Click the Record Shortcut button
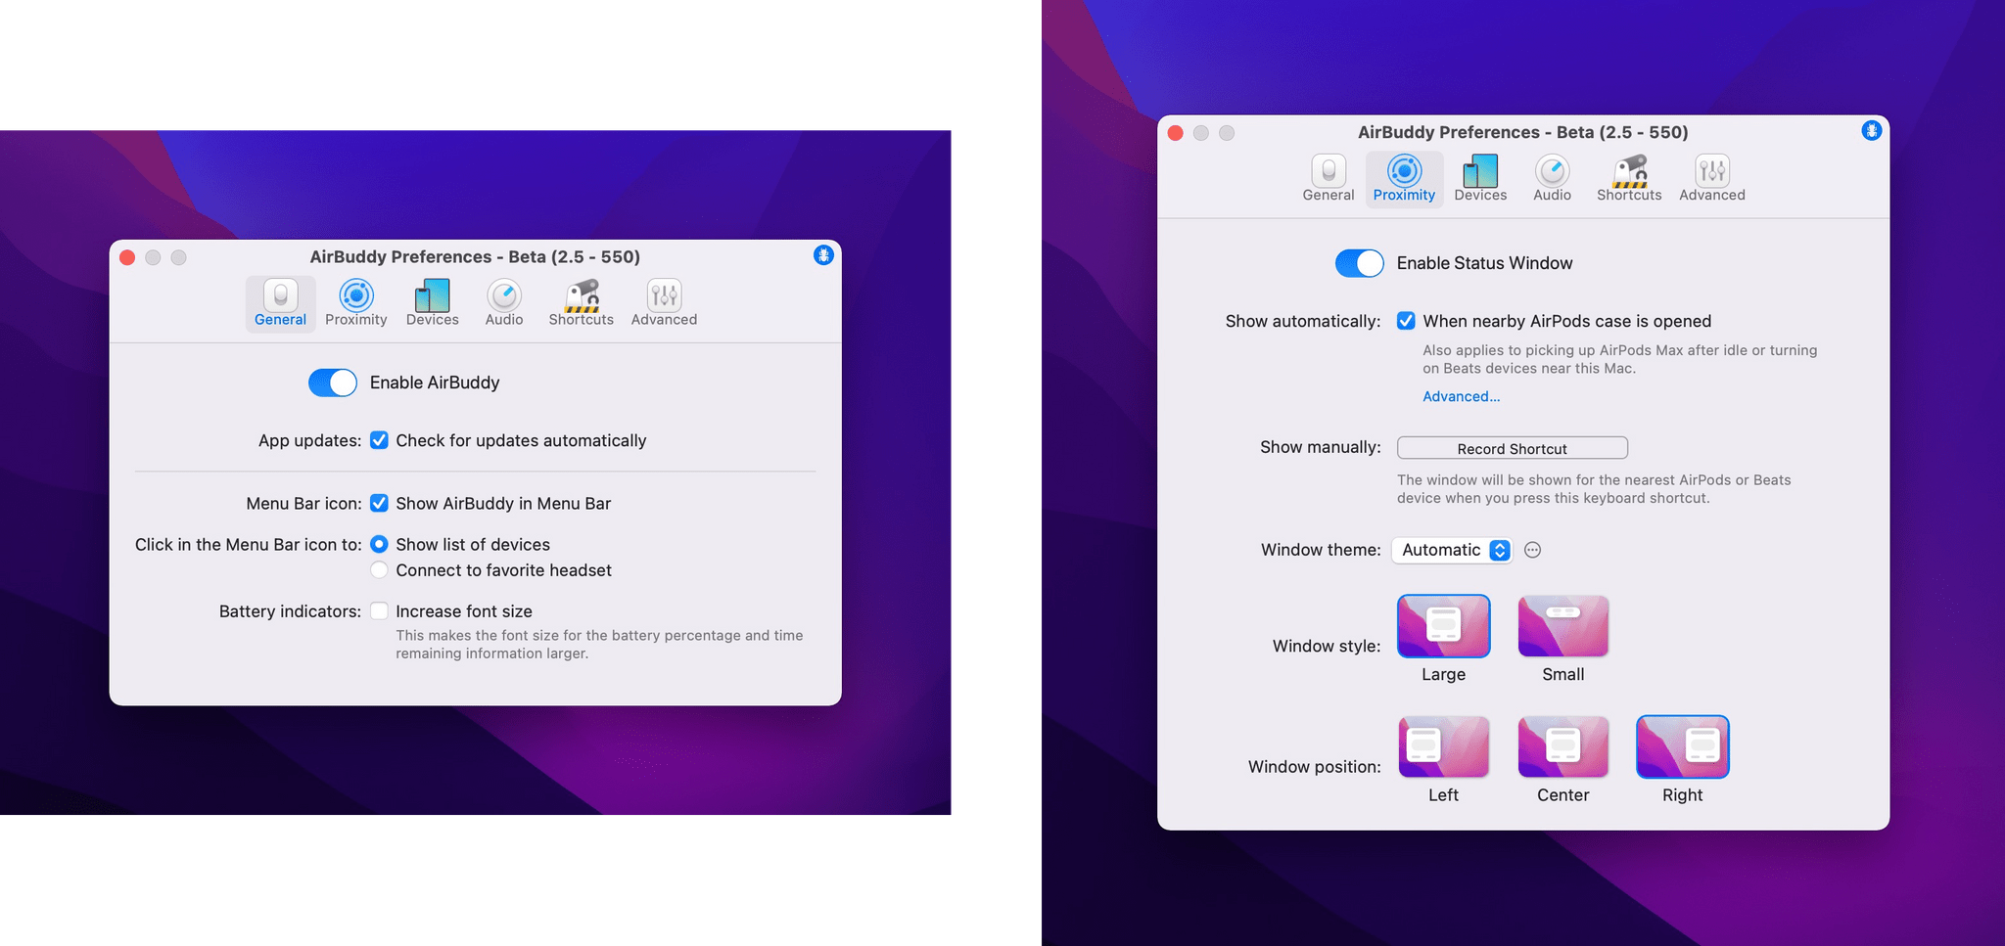 click(1513, 448)
